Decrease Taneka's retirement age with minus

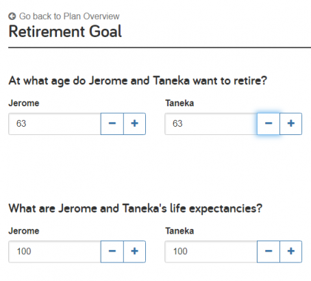coord(269,123)
